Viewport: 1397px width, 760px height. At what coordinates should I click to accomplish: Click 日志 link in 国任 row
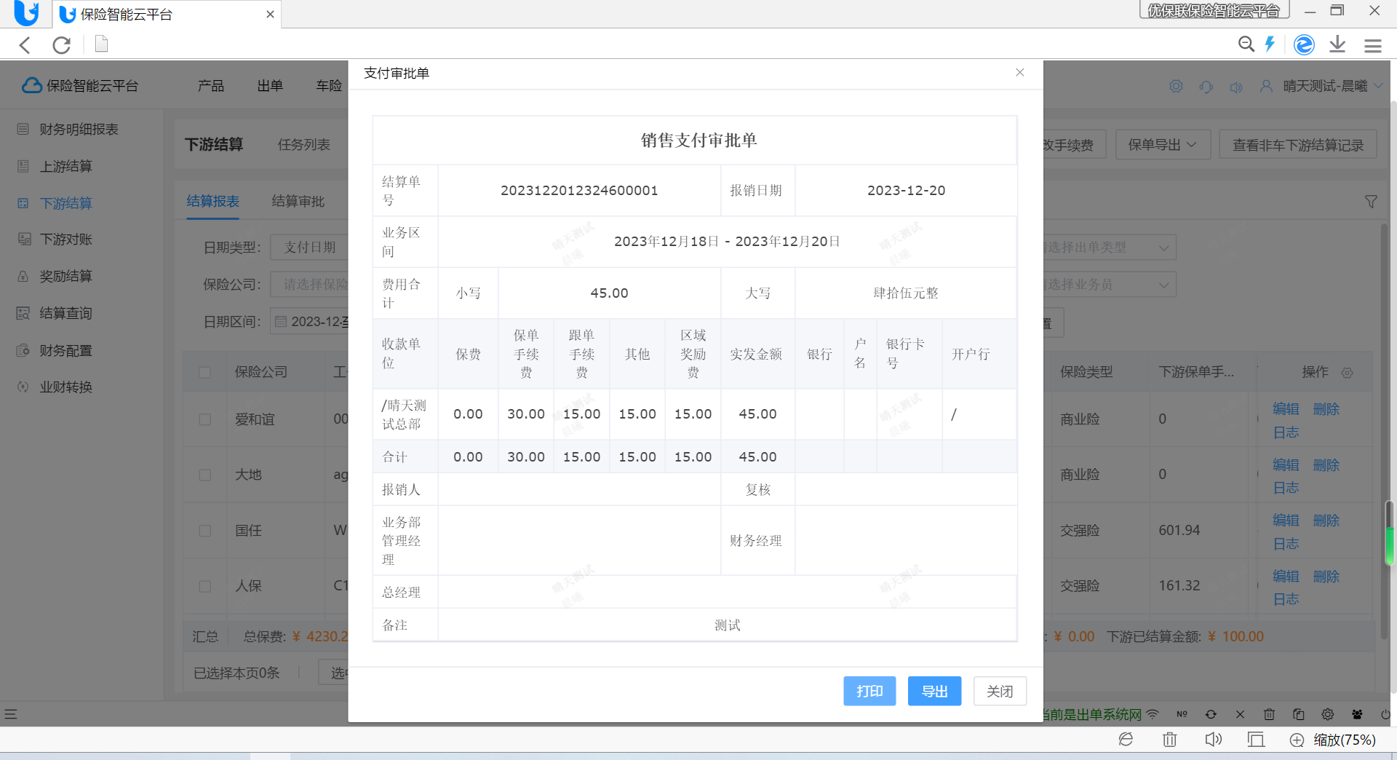pos(1286,544)
